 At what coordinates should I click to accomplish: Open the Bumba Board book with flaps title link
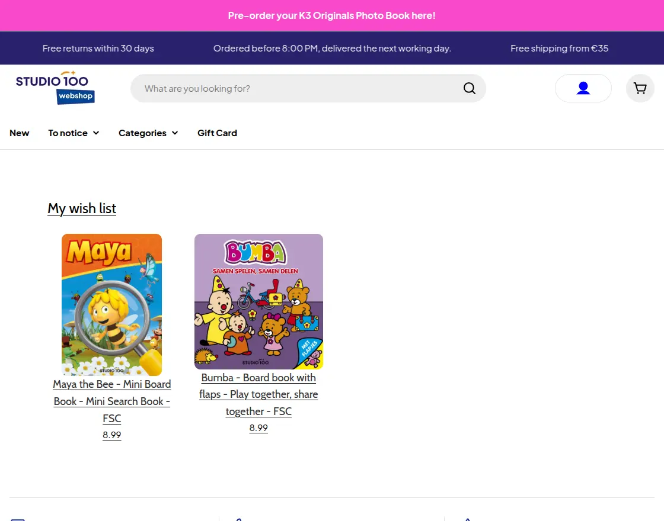(x=258, y=394)
